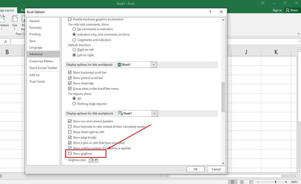This screenshot has height=184, width=301.
Task: Open the worksheet Sheet1 dropdown
Action: point(155,113)
